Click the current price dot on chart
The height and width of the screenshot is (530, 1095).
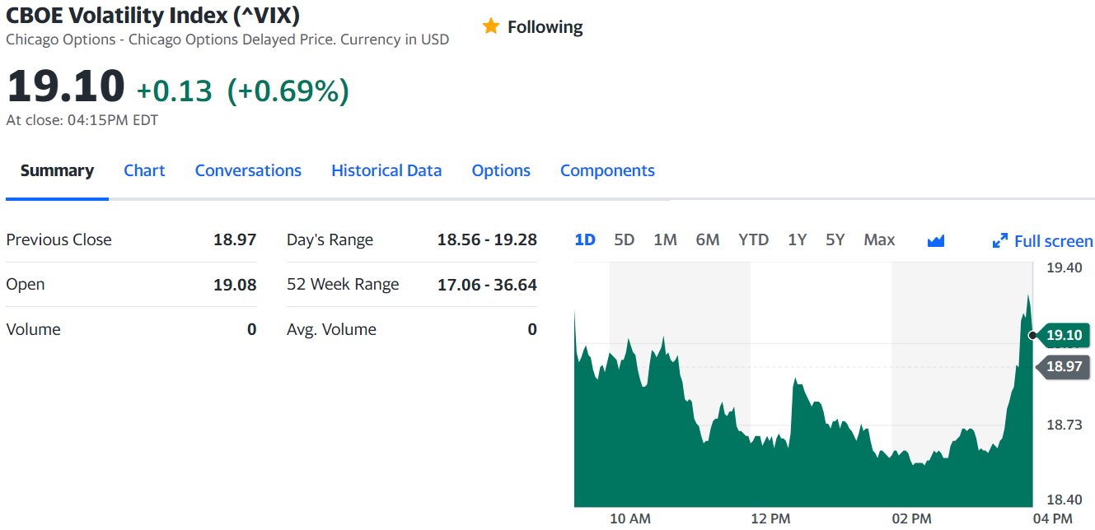(x=1032, y=335)
